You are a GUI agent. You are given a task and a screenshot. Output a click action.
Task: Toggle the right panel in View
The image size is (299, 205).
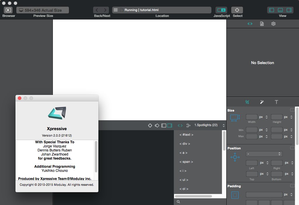click(x=289, y=10)
